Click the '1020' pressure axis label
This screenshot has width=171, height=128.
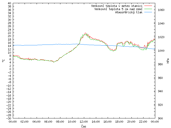click(161, 37)
